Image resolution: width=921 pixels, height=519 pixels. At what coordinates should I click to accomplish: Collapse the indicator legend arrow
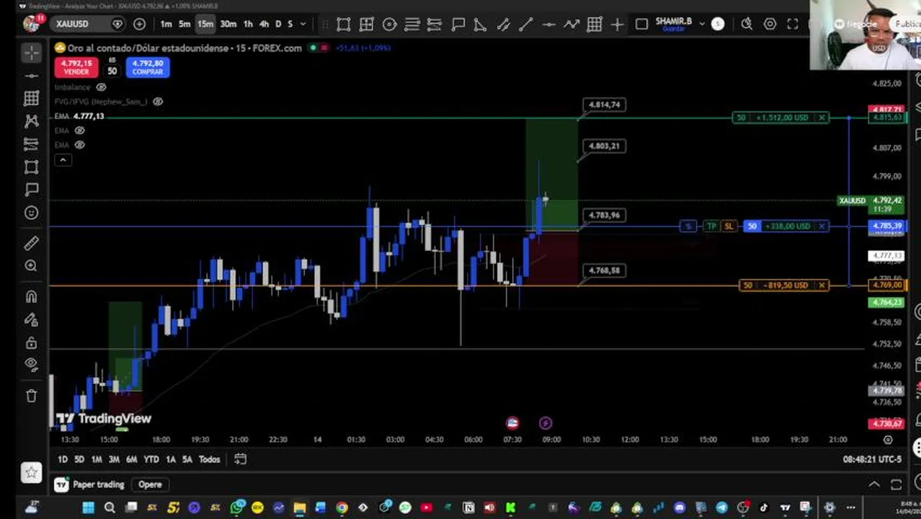tap(63, 160)
